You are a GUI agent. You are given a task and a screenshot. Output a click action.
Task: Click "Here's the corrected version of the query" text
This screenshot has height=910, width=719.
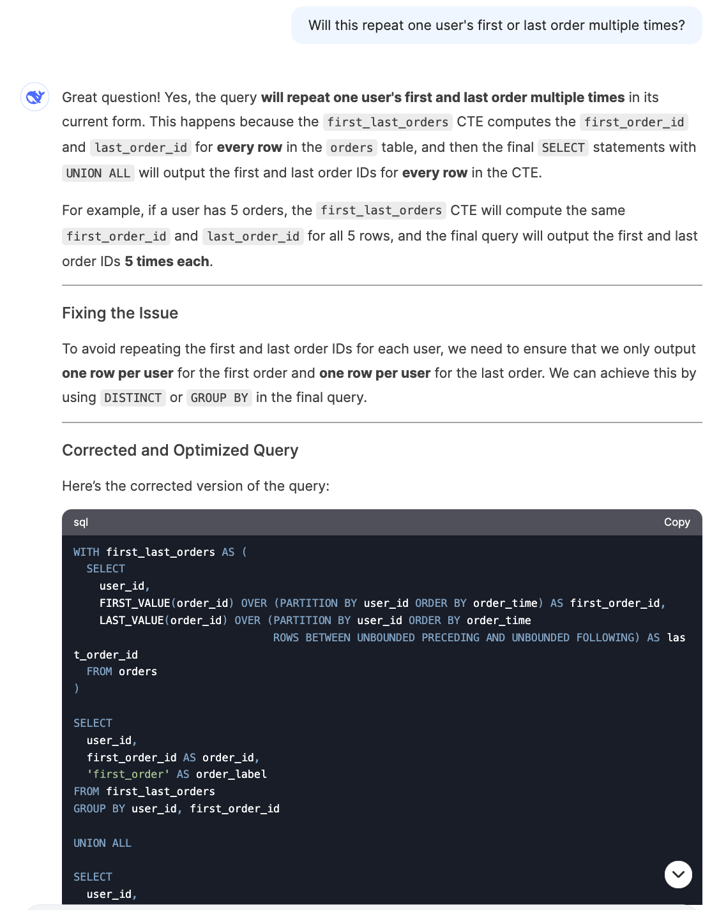195,486
